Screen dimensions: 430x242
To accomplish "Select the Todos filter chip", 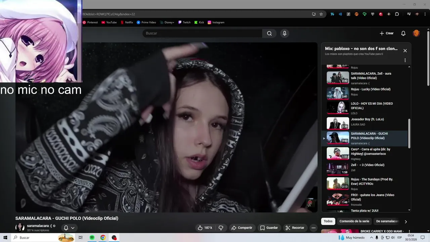I will click(x=328, y=221).
